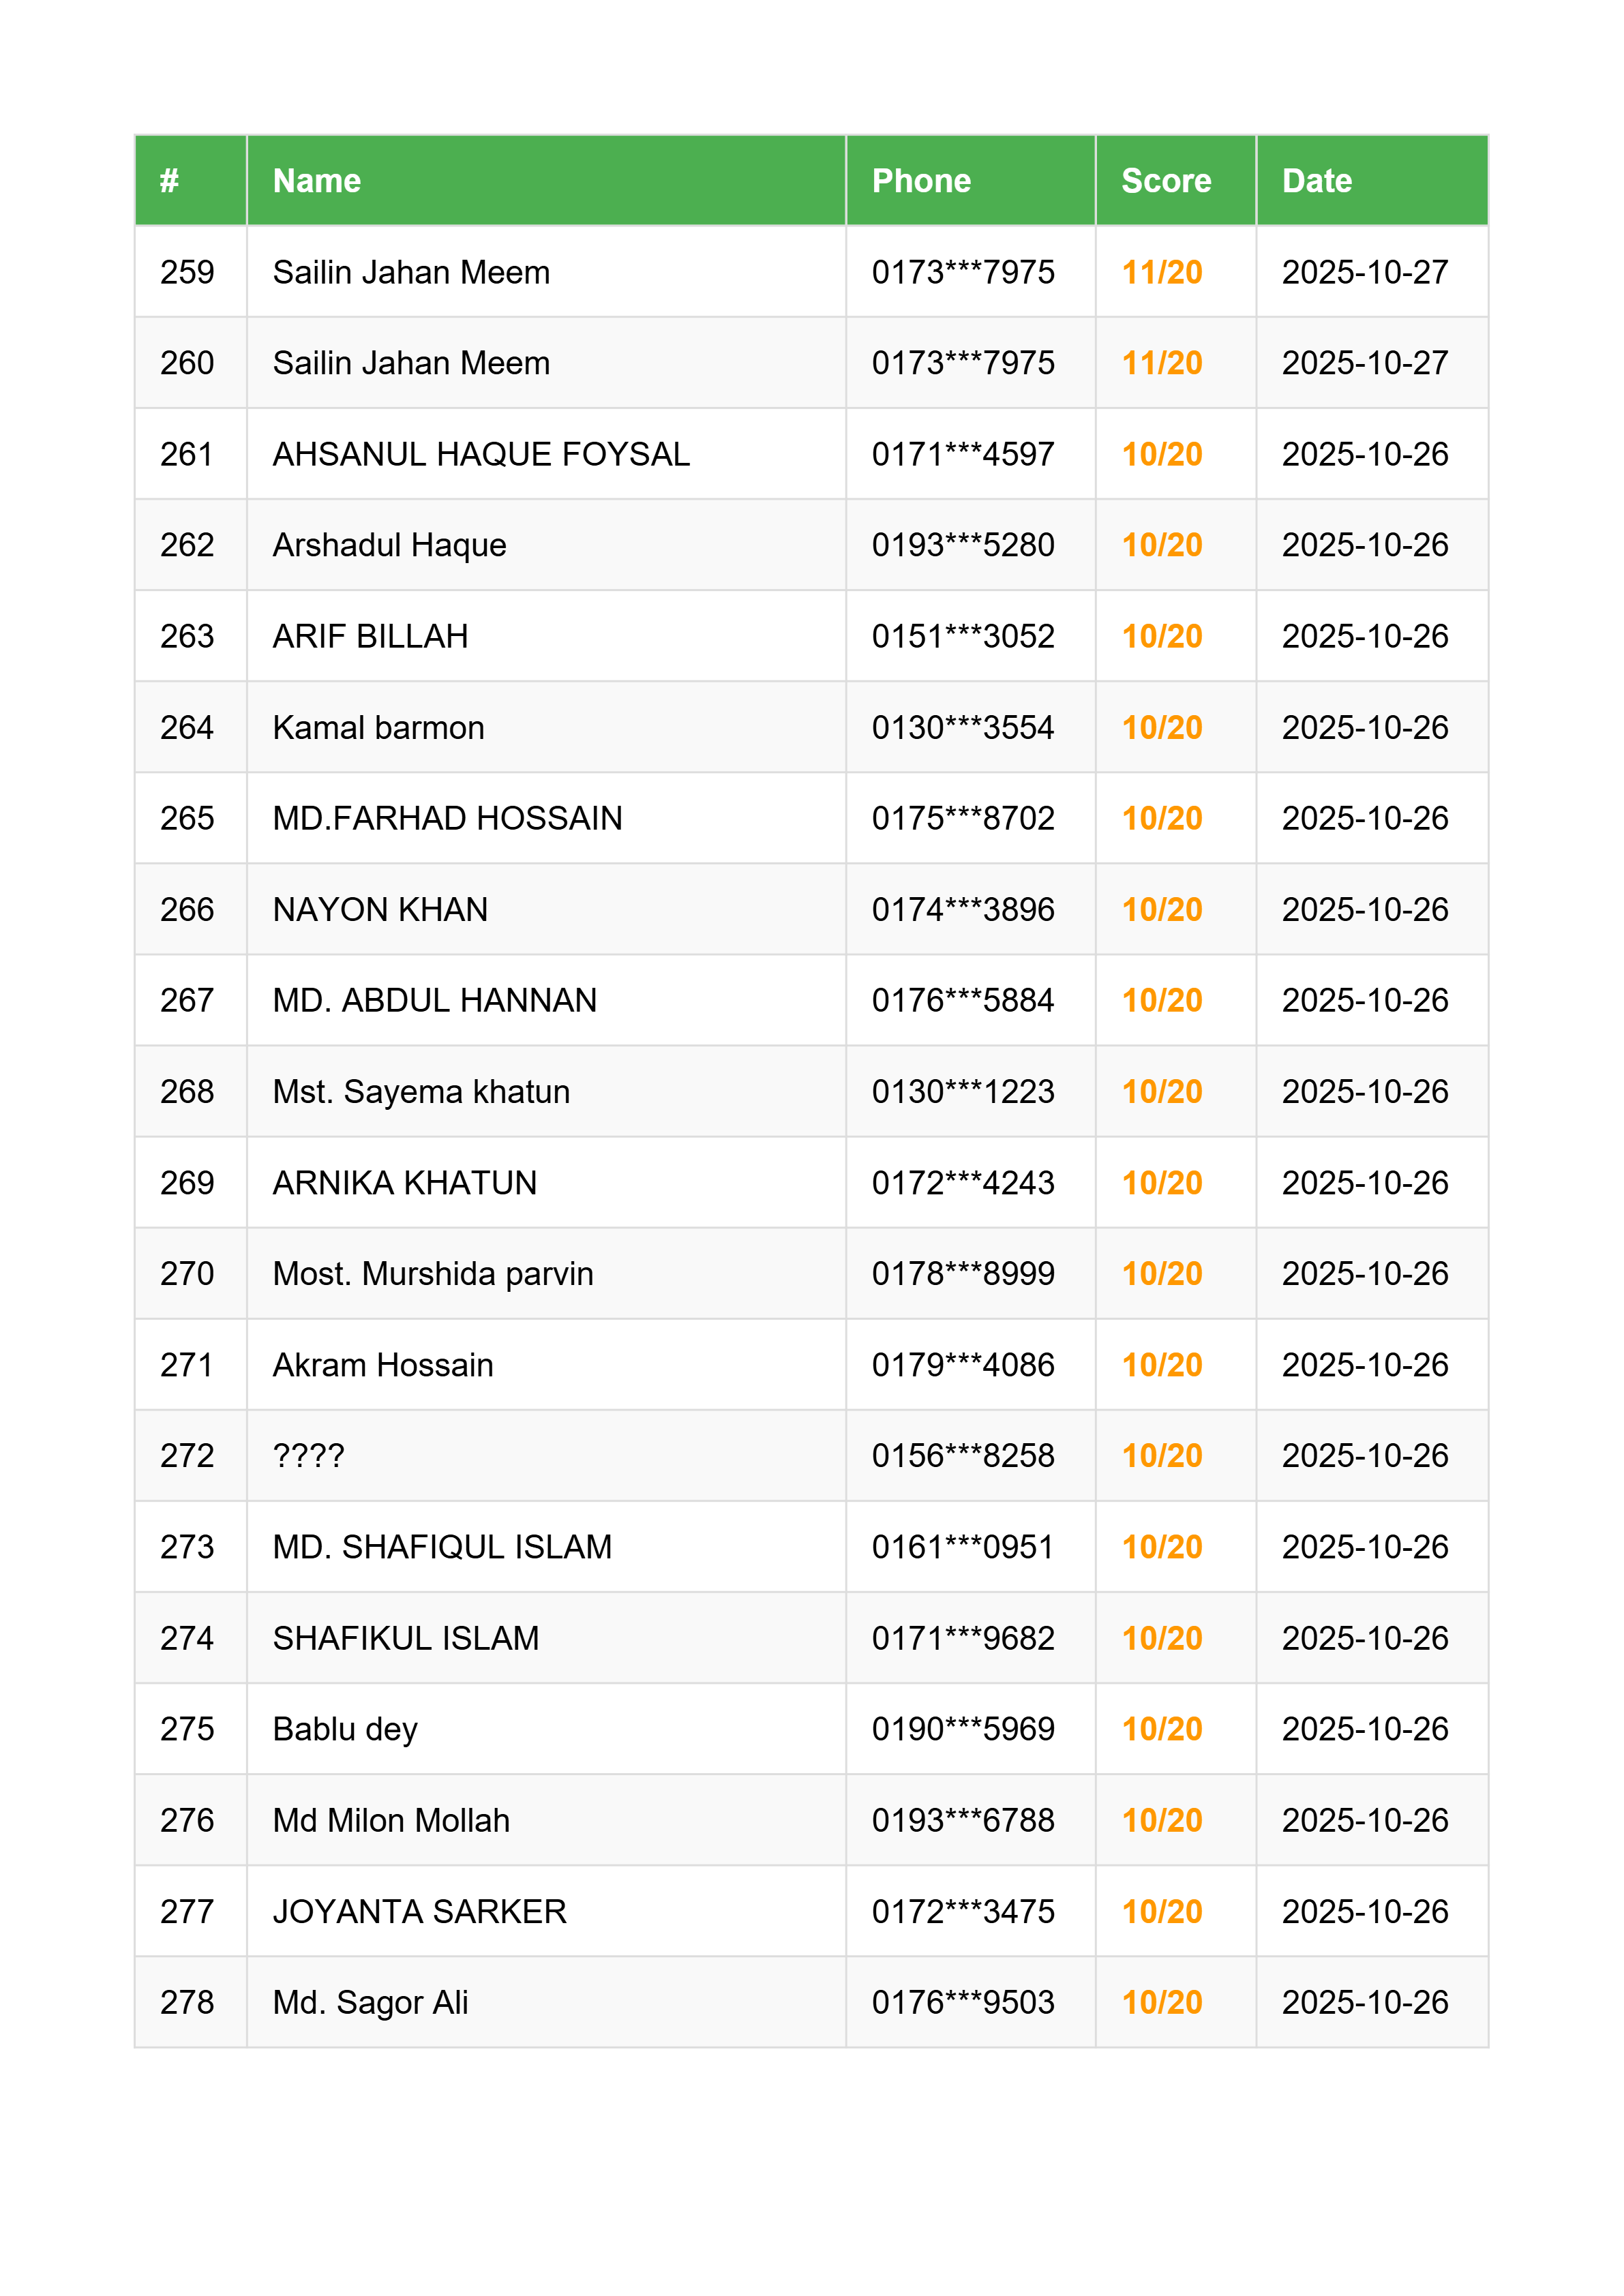Click the Phone column header
The image size is (1624, 2296).
coord(920,181)
